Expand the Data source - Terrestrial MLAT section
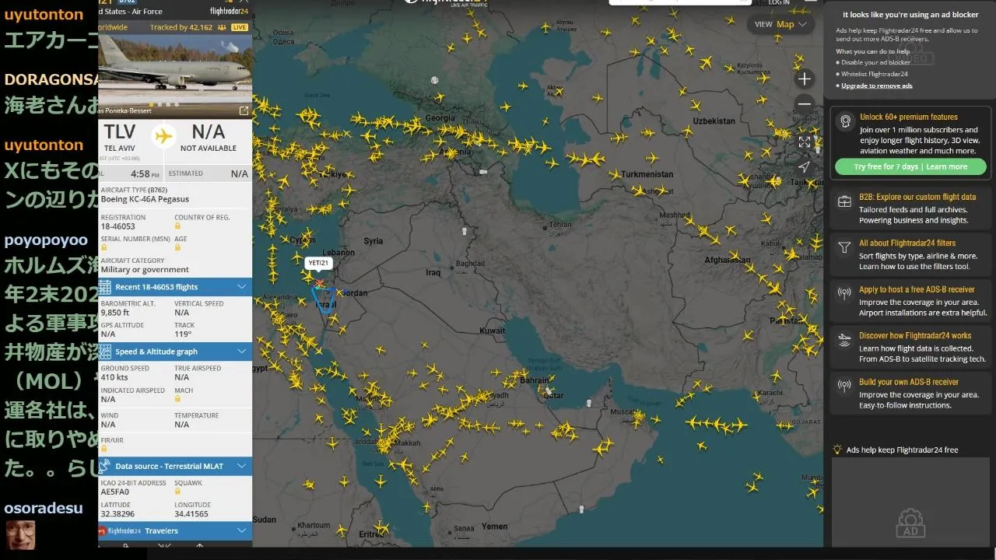 [x=175, y=466]
